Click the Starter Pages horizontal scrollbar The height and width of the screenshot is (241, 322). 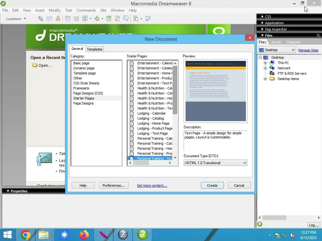[150, 163]
